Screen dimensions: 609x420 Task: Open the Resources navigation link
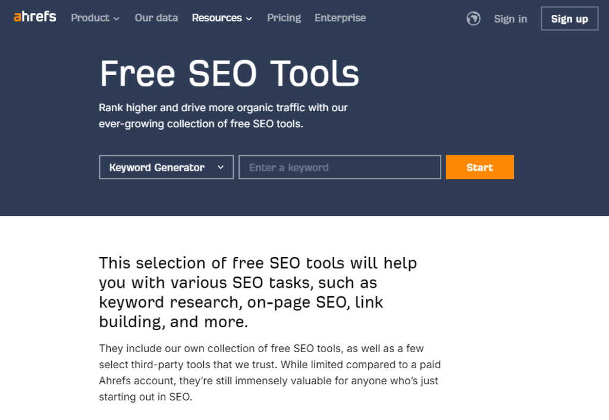point(217,18)
